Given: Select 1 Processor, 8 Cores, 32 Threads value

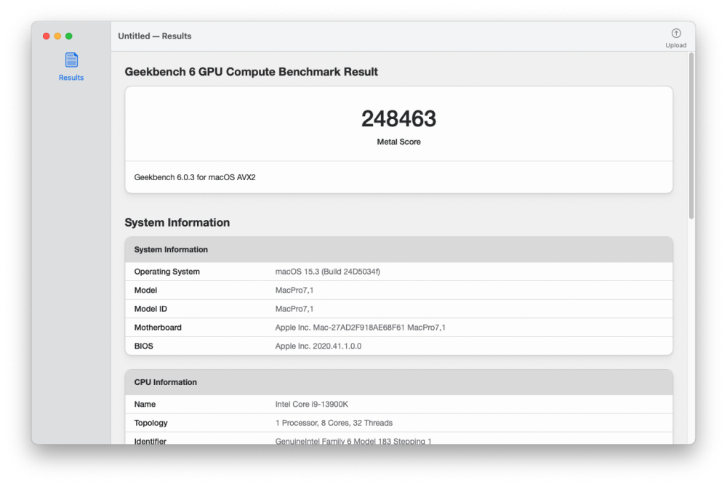Looking at the screenshot, I should tap(334, 423).
